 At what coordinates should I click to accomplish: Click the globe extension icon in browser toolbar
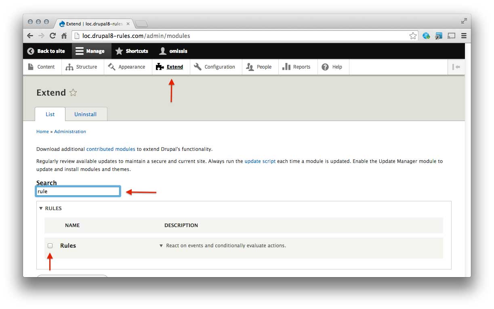[x=426, y=36]
